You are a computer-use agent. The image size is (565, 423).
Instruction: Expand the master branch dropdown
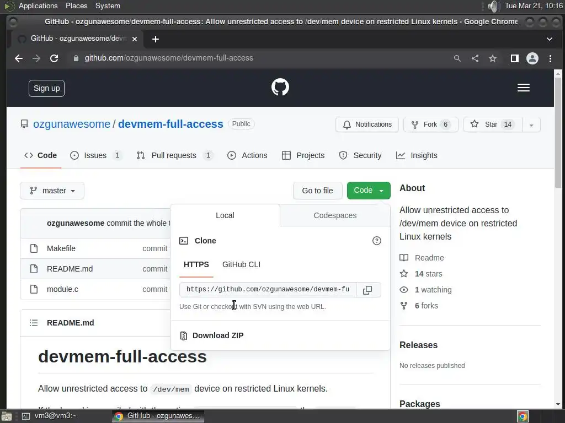(52, 191)
